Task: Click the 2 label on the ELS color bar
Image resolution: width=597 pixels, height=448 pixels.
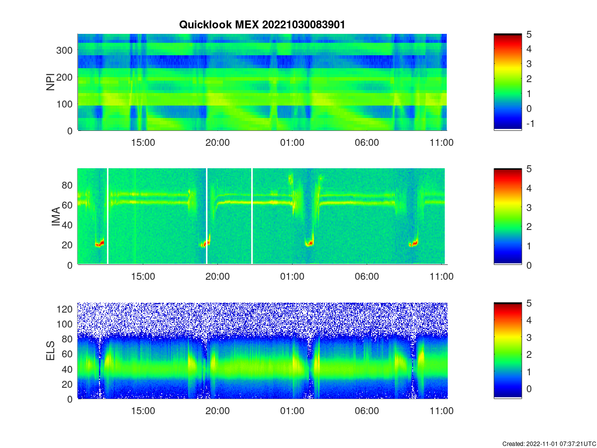Action: [x=529, y=354]
